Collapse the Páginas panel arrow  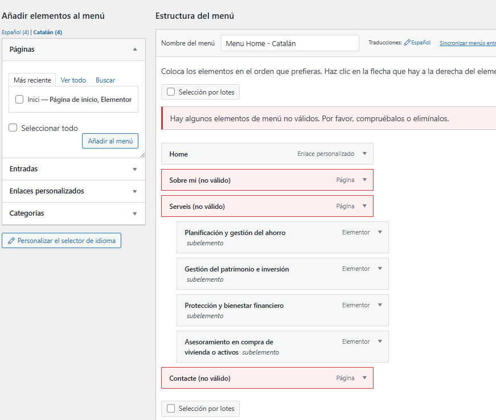click(x=135, y=50)
